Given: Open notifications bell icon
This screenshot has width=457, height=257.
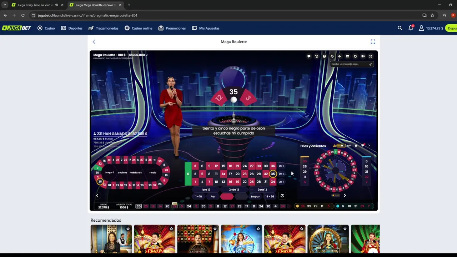Looking at the screenshot, I should 411,28.
